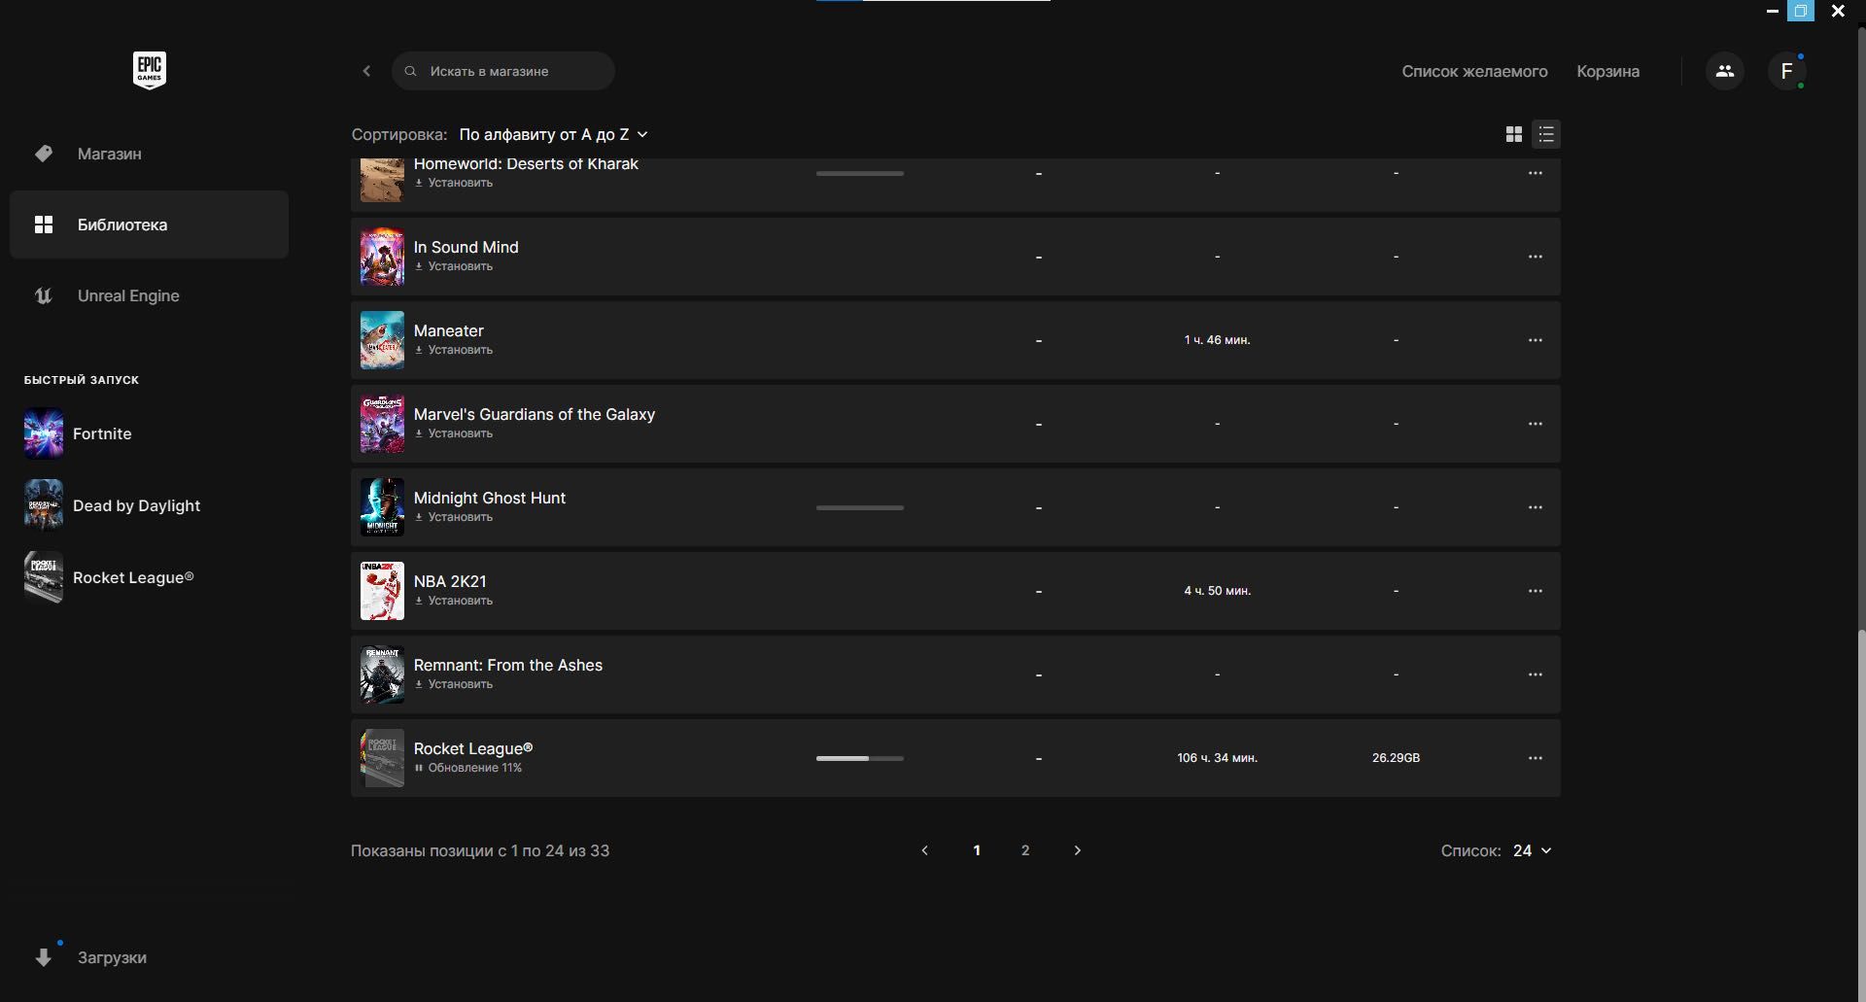Install Remnant: From the Ashes via Установить
This screenshot has height=1002, width=1866.
454,684
